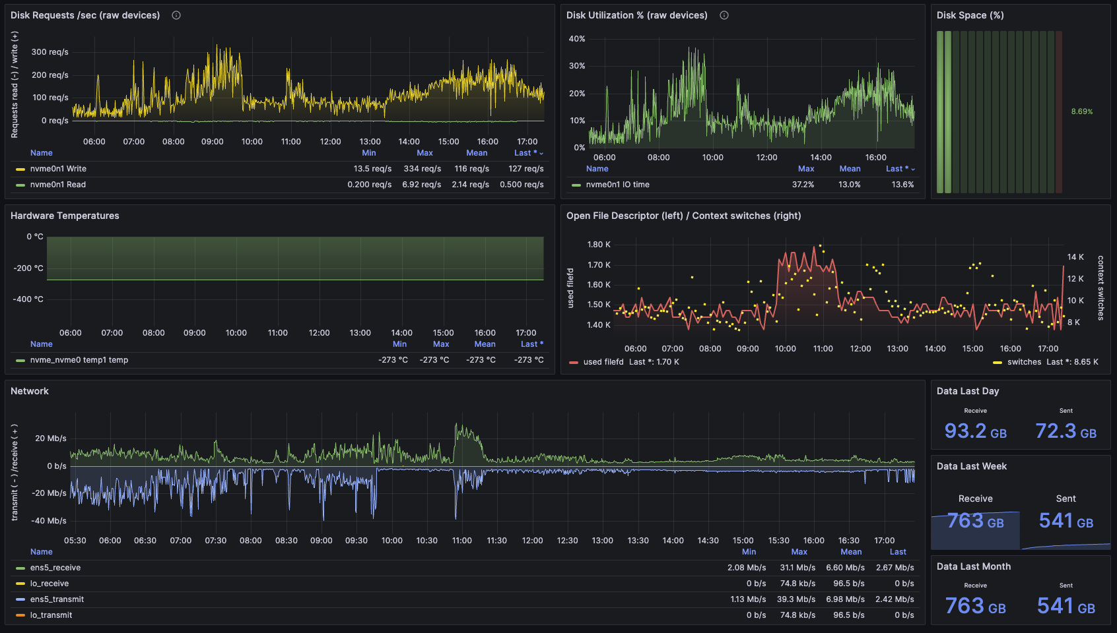Open the Network panel title menu
The width and height of the screenshot is (1117, 633).
point(30,391)
